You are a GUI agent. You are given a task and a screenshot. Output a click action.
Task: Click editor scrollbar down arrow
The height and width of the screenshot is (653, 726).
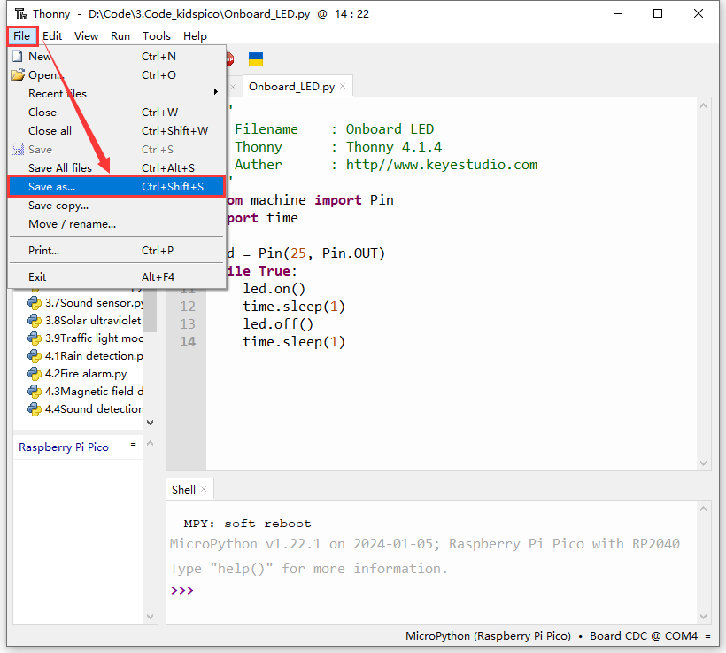tap(703, 463)
